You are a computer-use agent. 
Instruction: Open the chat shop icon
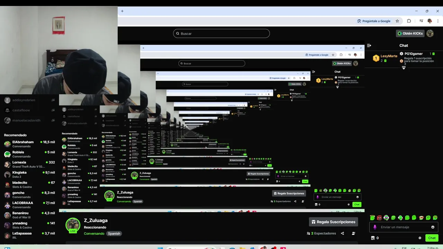(373, 238)
